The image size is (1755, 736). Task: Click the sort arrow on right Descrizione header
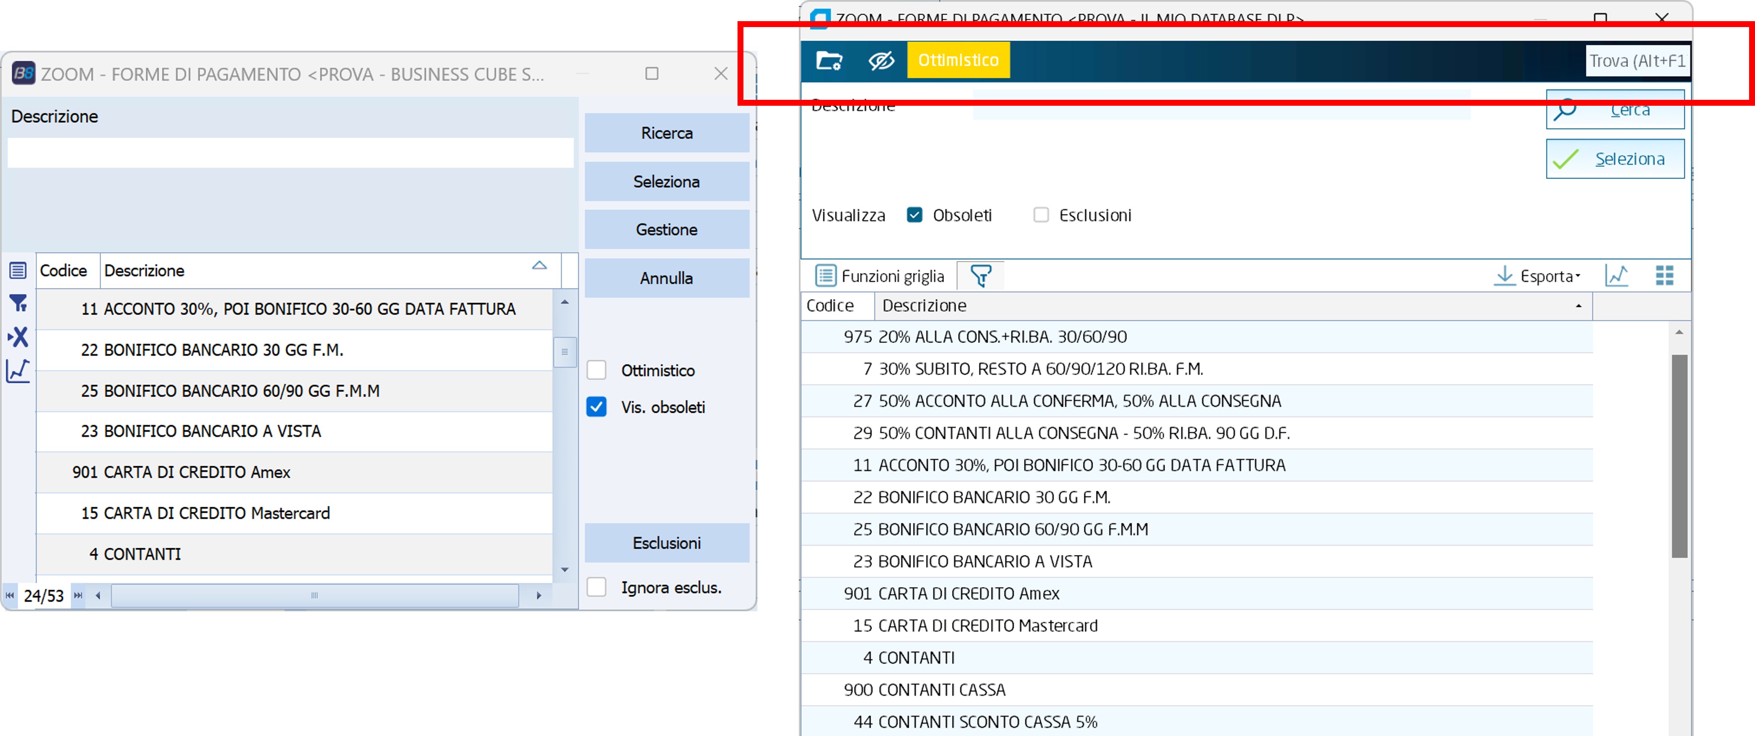click(1578, 306)
